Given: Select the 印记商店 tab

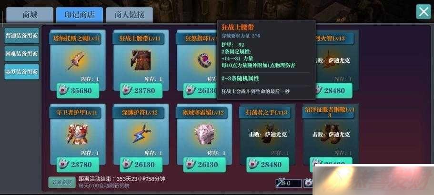Looking at the screenshot, I should click(80, 15).
